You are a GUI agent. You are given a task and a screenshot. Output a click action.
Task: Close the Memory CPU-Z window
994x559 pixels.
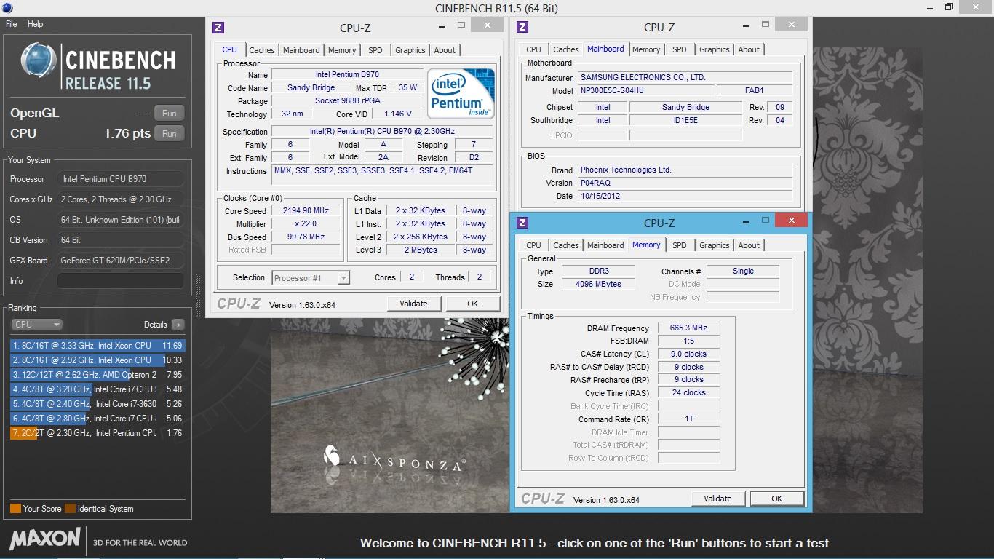(790, 220)
